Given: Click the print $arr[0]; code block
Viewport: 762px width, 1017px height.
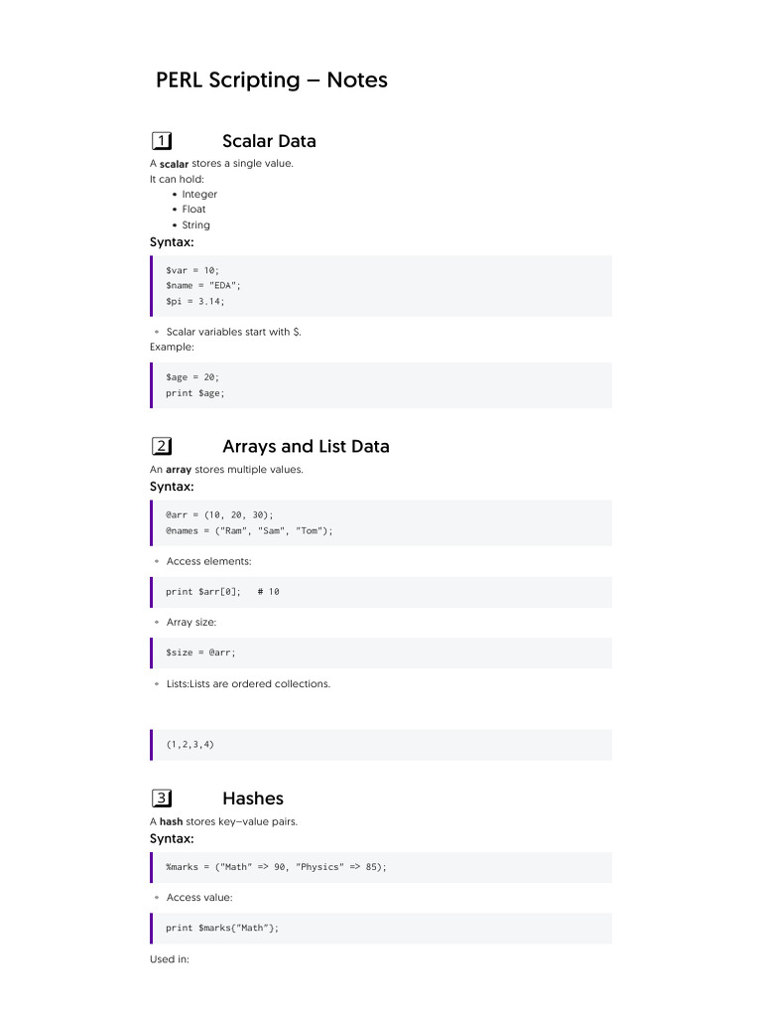Looking at the screenshot, I should [x=381, y=592].
